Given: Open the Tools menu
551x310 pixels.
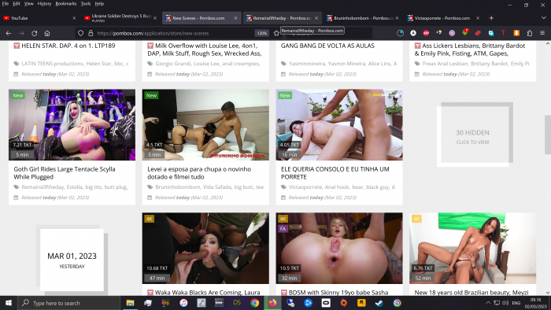Looking at the screenshot, I should click(85, 3).
